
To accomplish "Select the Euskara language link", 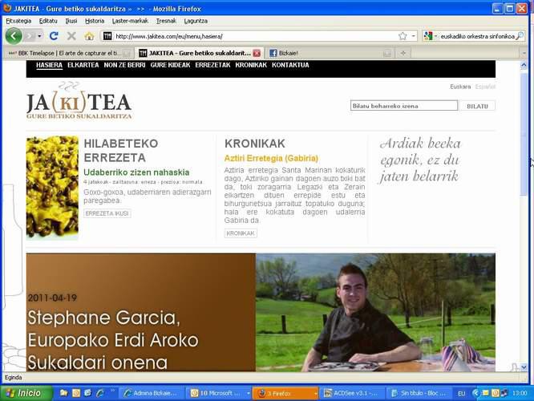I will coord(460,87).
